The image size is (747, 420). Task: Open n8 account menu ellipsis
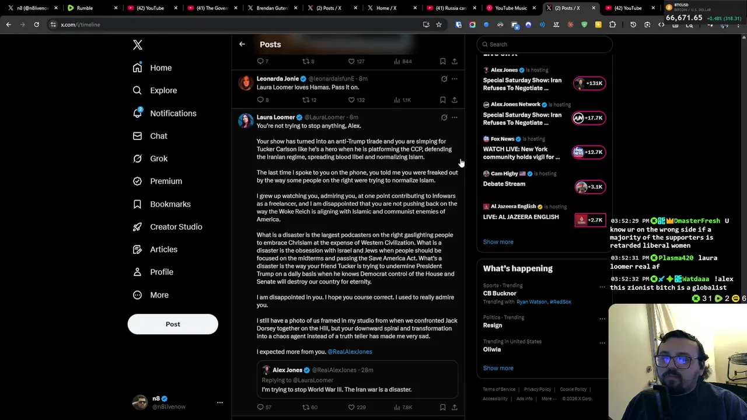click(220, 402)
